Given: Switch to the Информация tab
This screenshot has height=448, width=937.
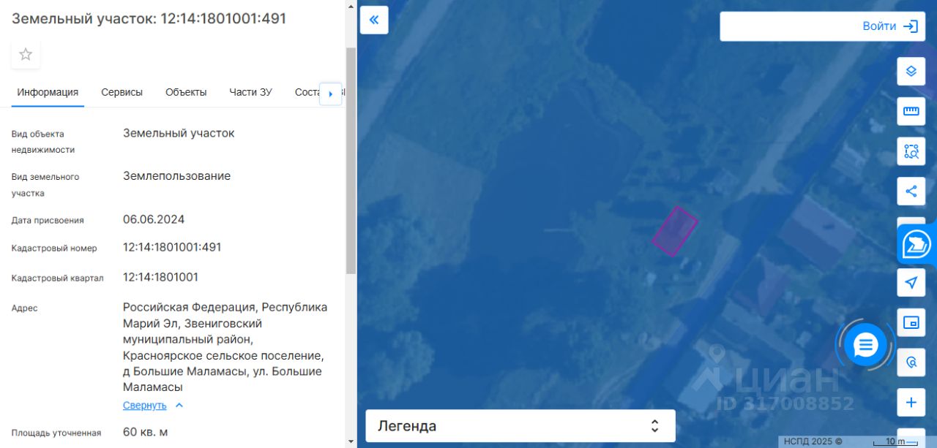Looking at the screenshot, I should pos(48,92).
